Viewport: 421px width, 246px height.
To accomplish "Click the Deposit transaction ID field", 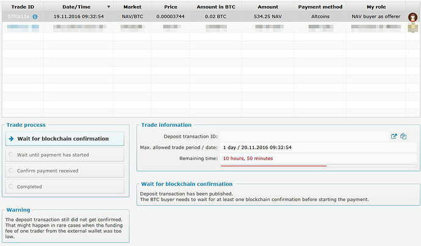I will pos(304,136).
